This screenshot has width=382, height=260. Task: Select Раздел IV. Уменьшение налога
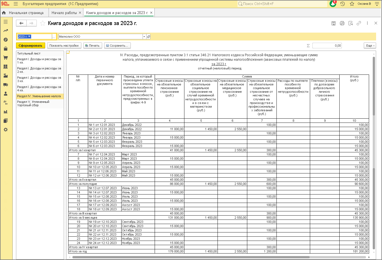point(40,96)
